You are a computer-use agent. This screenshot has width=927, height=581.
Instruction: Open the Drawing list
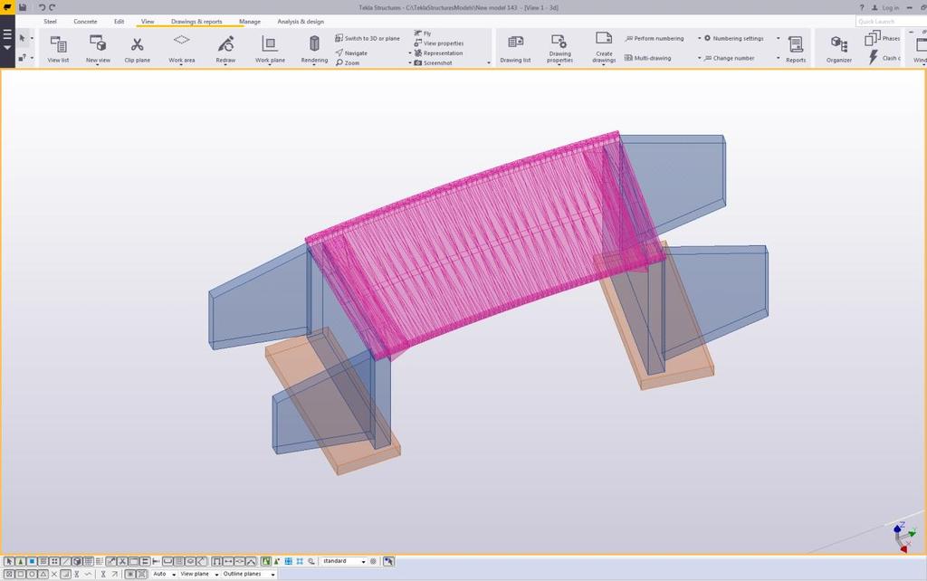(x=515, y=49)
